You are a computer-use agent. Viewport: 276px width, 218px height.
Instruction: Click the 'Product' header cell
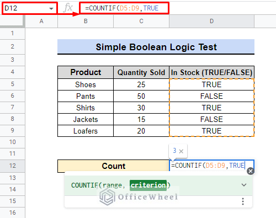tap(86, 72)
